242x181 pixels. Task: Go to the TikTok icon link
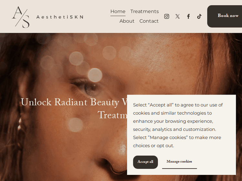click(x=199, y=16)
